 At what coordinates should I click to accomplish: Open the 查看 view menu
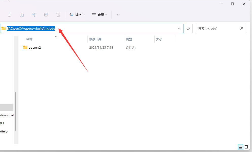pos(99,15)
